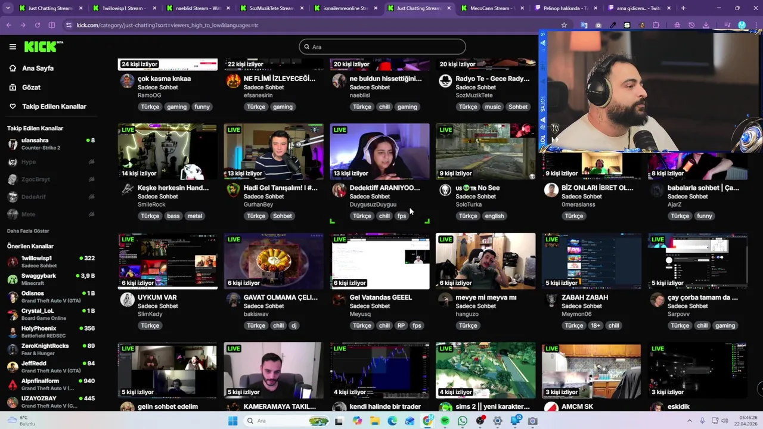Click the 18+ tag under Meymon06

[595, 325]
